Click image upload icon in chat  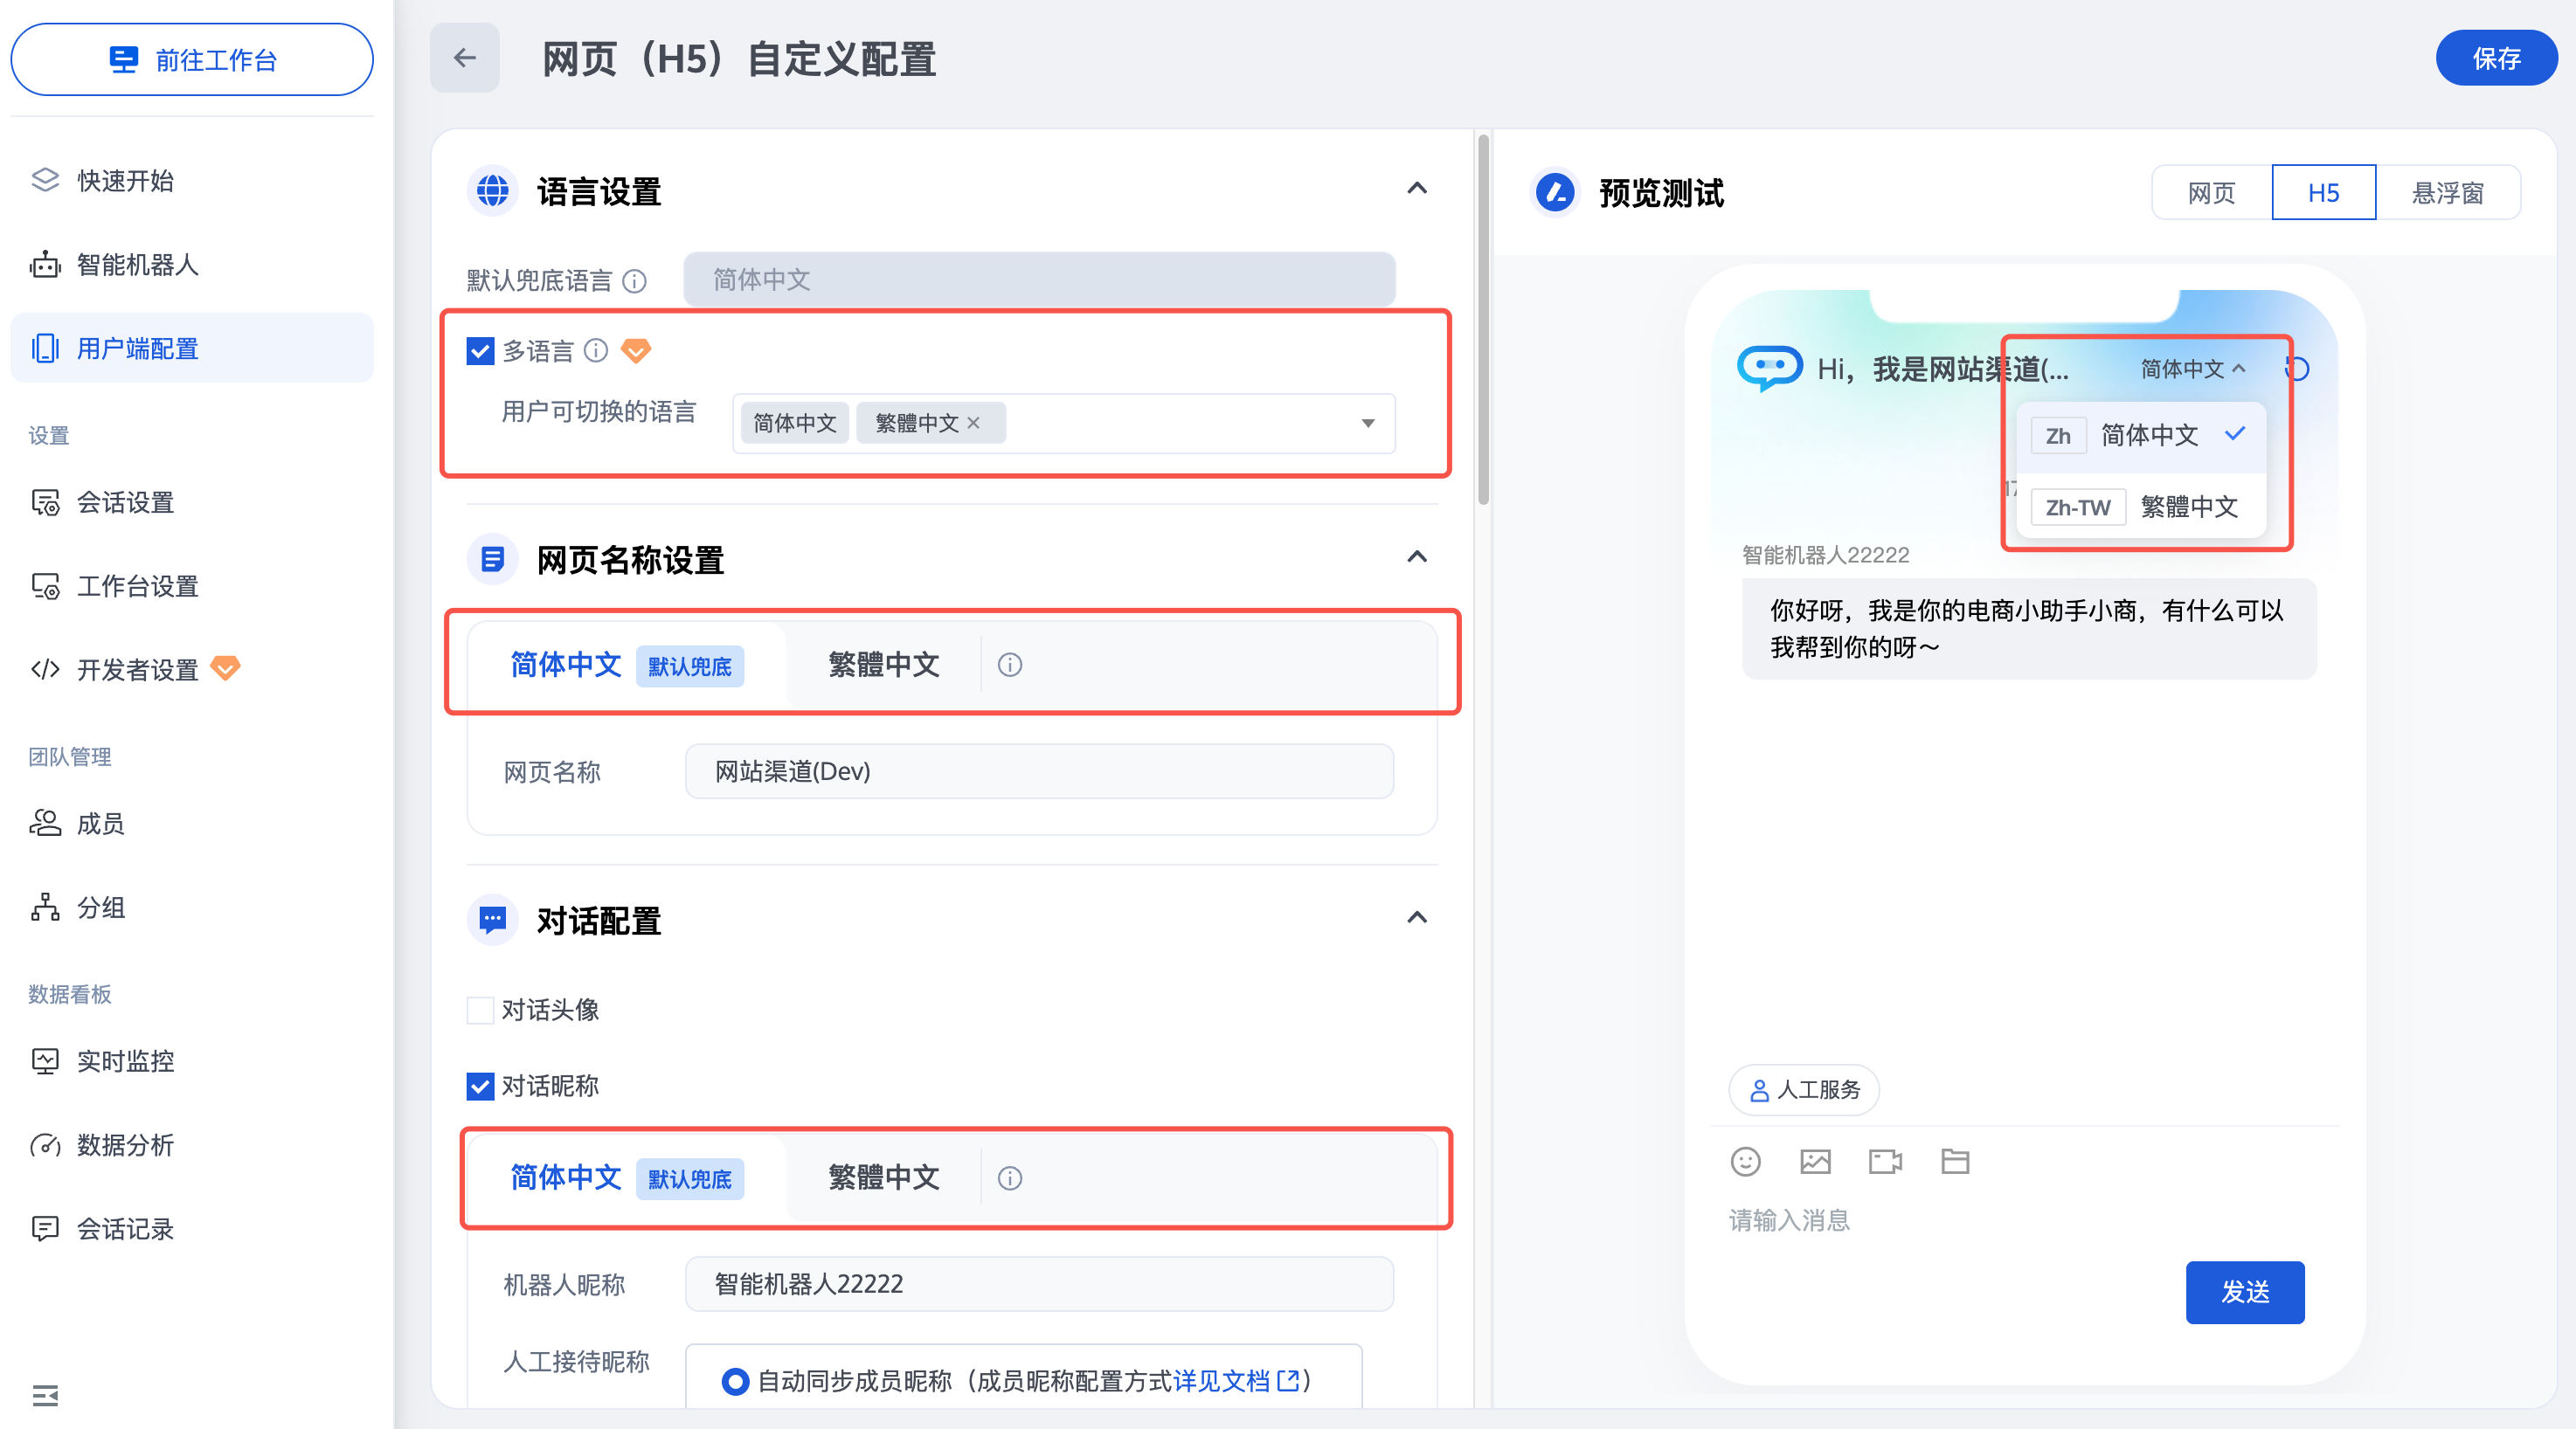[1815, 1161]
